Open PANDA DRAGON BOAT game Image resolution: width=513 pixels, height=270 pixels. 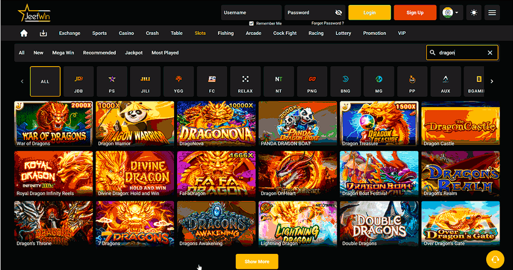[297, 124]
